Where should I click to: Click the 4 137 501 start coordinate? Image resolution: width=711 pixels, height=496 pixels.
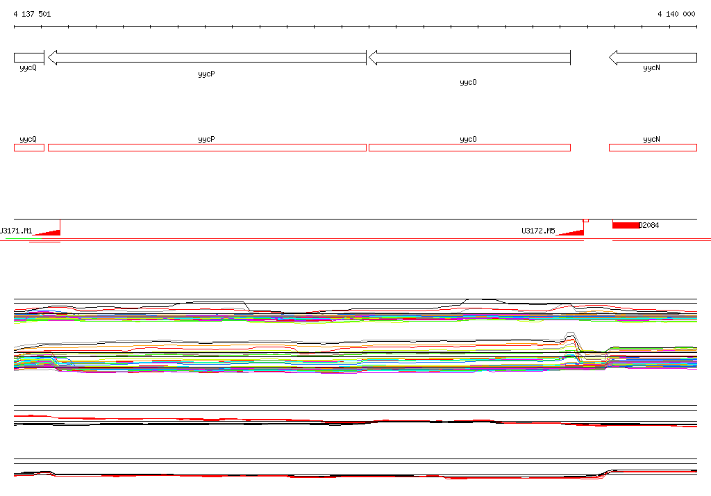[x=32, y=14]
